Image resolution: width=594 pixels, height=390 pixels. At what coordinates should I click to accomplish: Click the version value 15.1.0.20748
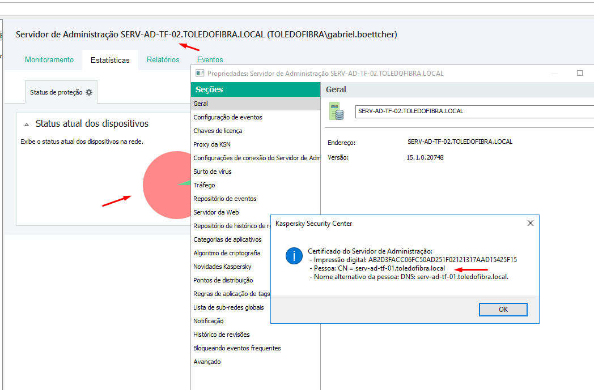(425, 157)
